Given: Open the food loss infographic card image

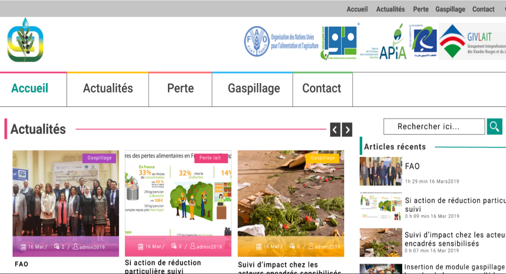Looking at the screenshot, I should point(178,204).
